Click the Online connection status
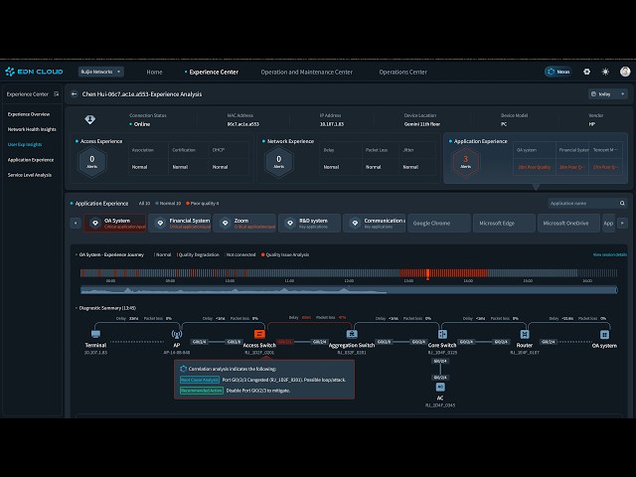Viewport: 636px width, 477px height. (x=140, y=124)
